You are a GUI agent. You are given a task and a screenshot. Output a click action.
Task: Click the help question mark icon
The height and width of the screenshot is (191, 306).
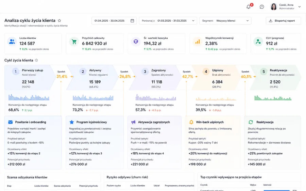click(262, 7)
